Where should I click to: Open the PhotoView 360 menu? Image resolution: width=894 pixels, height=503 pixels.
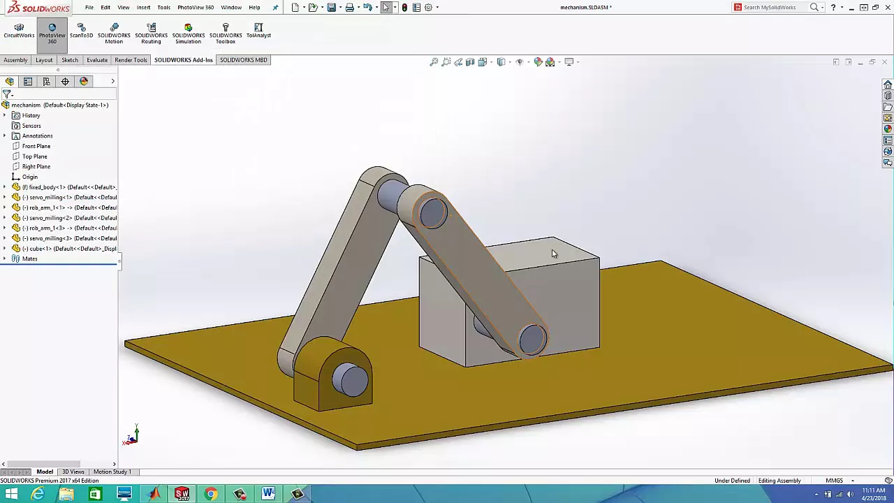196,7
